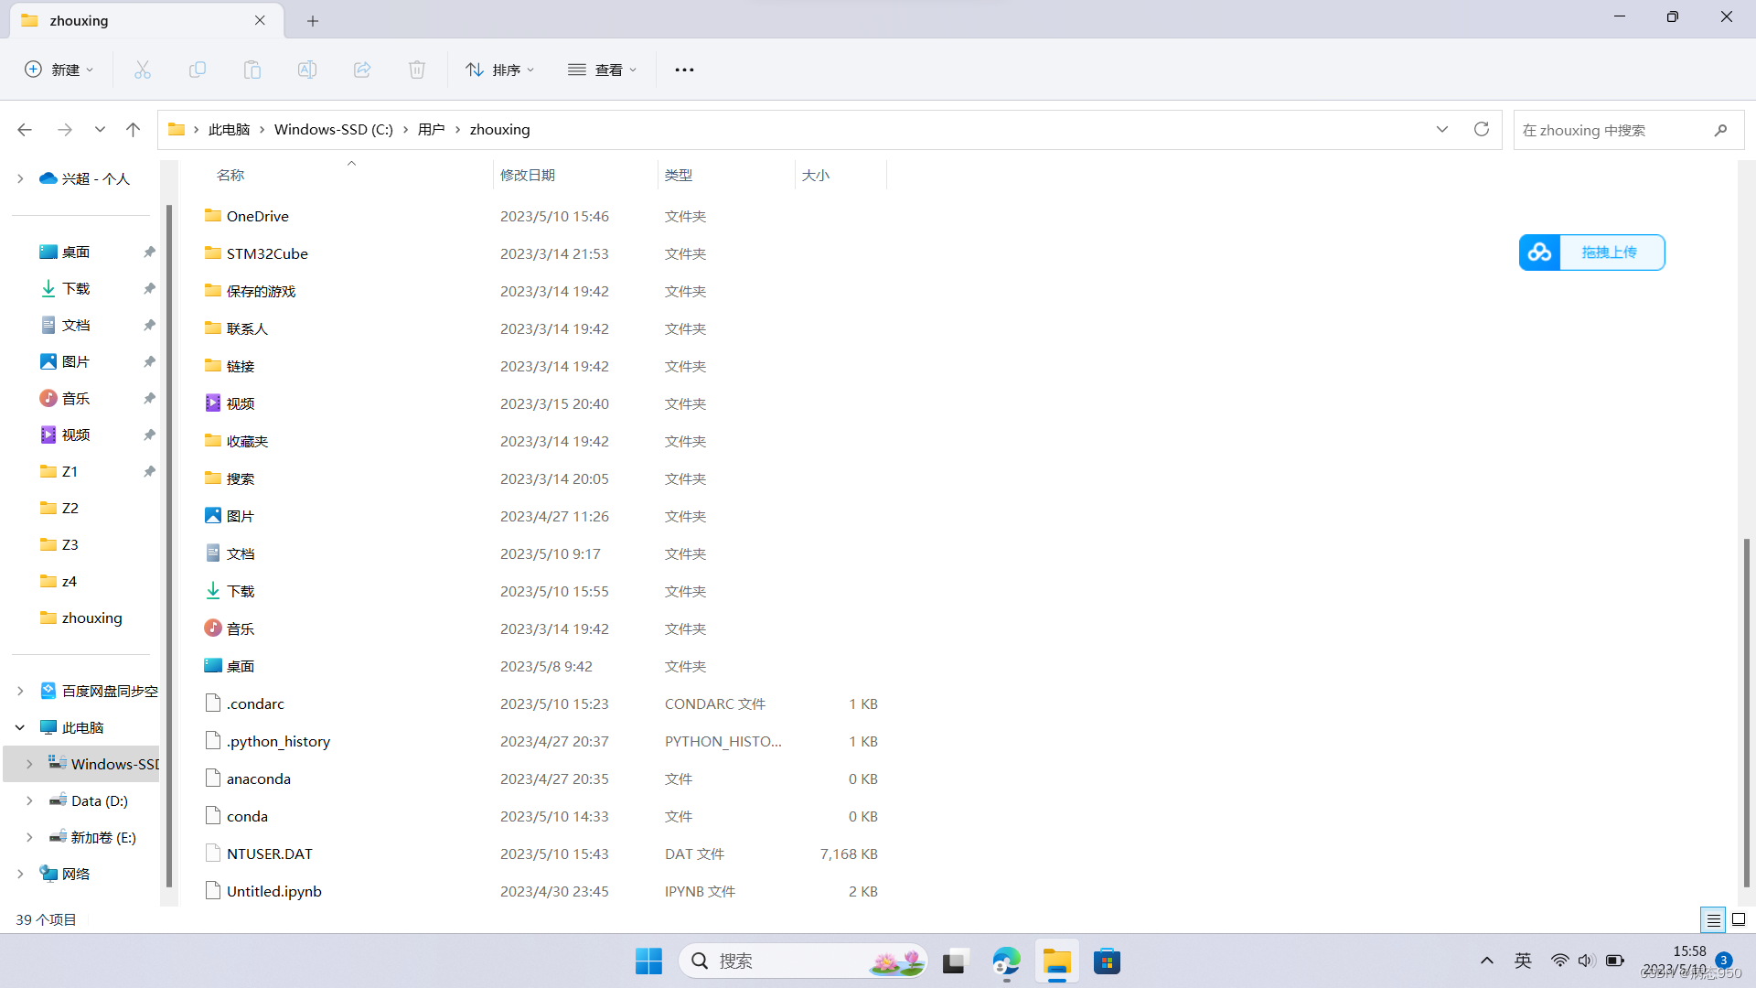1756x988 pixels.
Task: Refresh the current folder view
Action: (x=1482, y=129)
